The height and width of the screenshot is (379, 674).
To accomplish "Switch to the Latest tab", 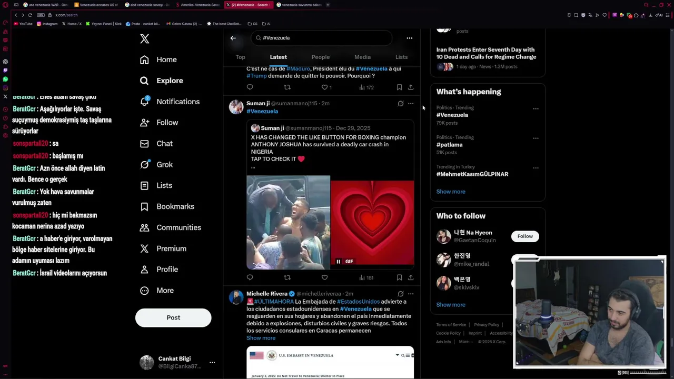I will (x=279, y=57).
